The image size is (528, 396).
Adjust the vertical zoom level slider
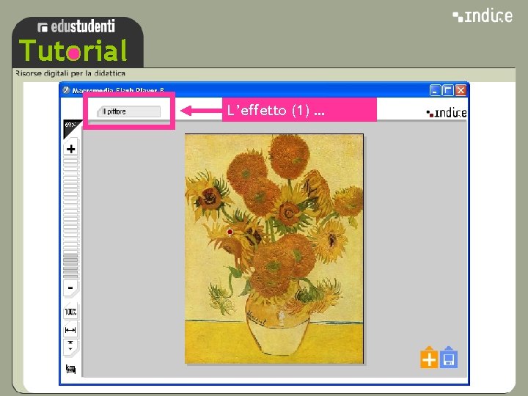70,217
